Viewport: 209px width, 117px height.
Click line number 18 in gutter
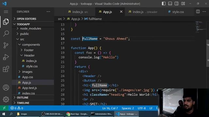click(x=62, y=48)
